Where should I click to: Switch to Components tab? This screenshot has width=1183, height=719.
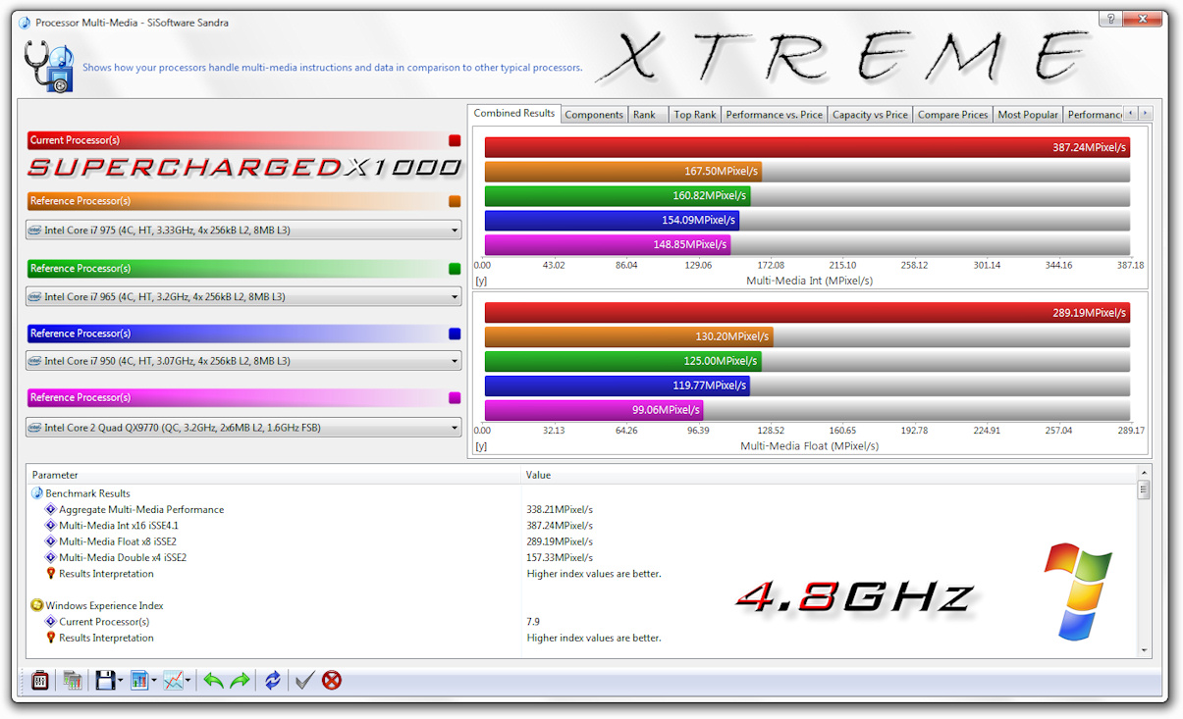594,115
